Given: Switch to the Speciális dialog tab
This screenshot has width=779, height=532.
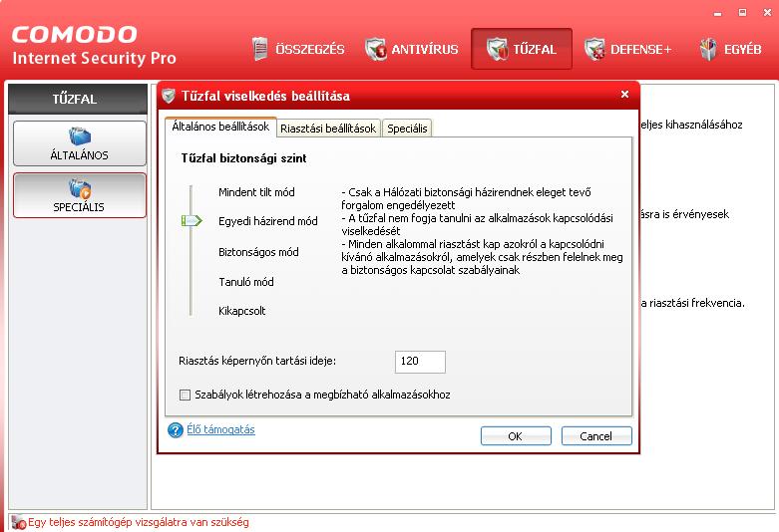Looking at the screenshot, I should click(407, 129).
